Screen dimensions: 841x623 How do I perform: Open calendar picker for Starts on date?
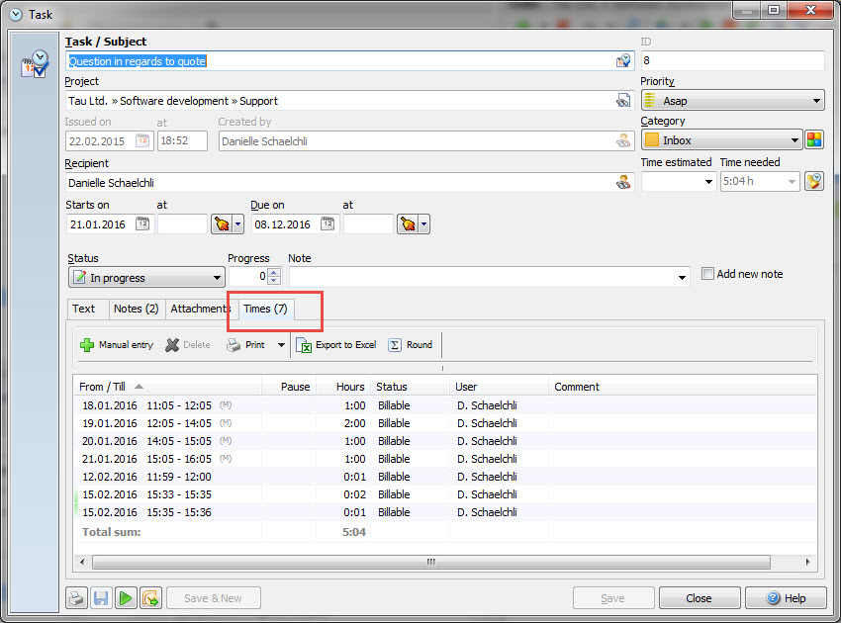click(x=142, y=224)
